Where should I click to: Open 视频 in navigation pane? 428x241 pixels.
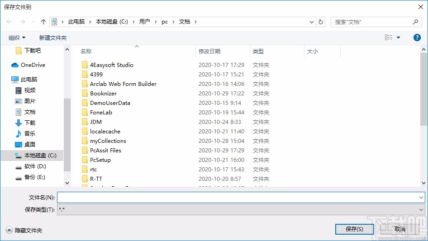point(25,90)
